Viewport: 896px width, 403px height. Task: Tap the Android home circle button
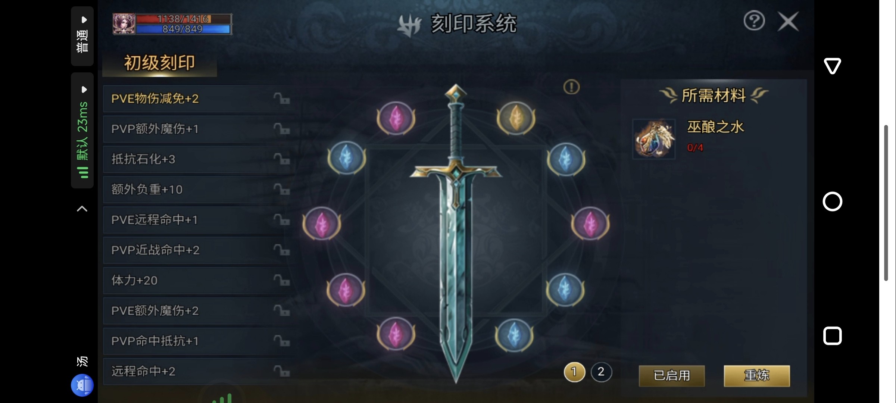tap(832, 201)
